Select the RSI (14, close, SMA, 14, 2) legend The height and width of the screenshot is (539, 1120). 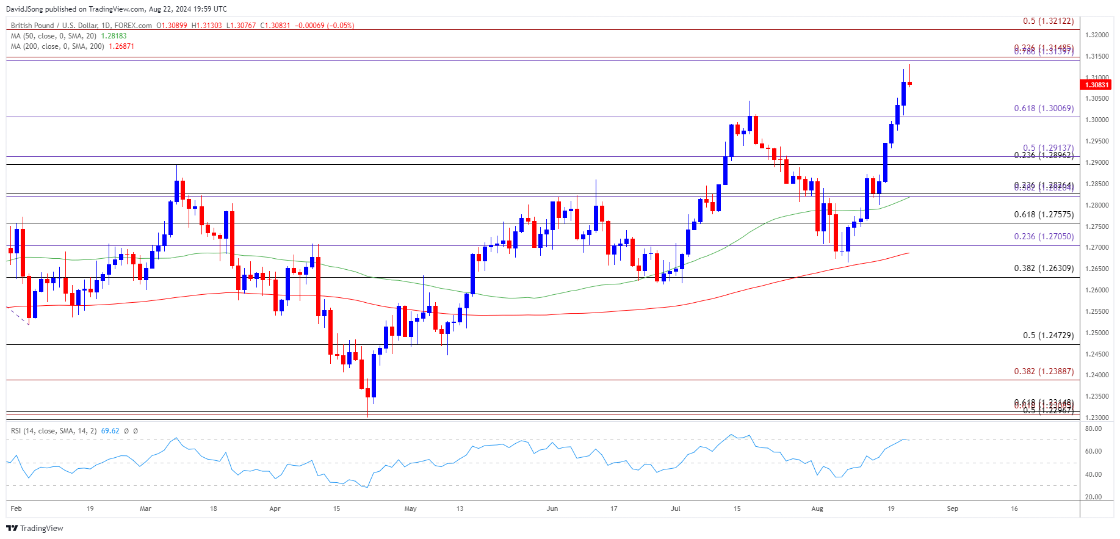54,431
